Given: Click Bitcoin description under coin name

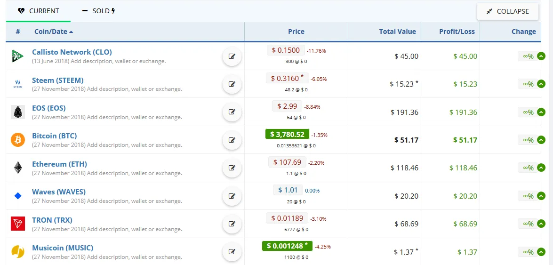Looking at the screenshot, I should (107, 145).
